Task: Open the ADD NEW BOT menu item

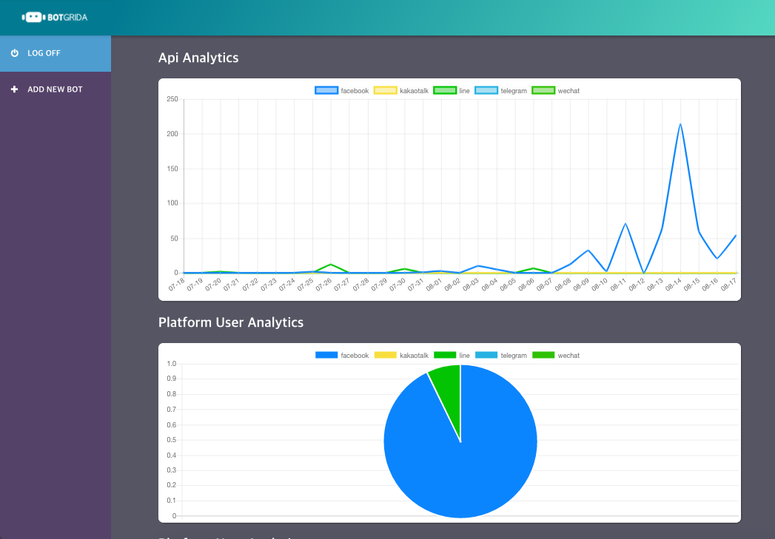Action: pos(56,89)
